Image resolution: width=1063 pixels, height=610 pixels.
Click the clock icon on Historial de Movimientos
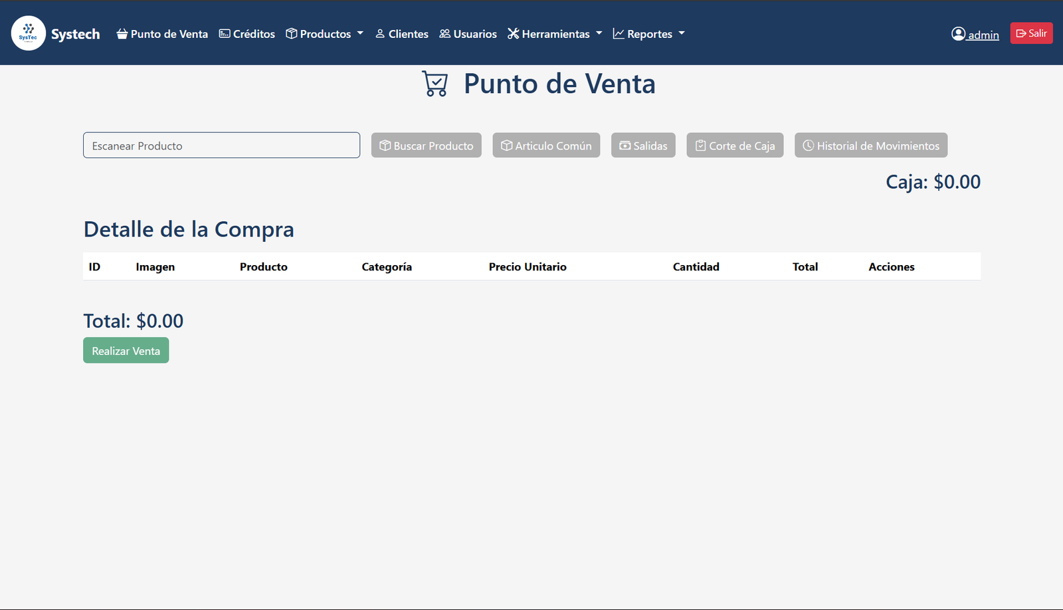pos(807,145)
